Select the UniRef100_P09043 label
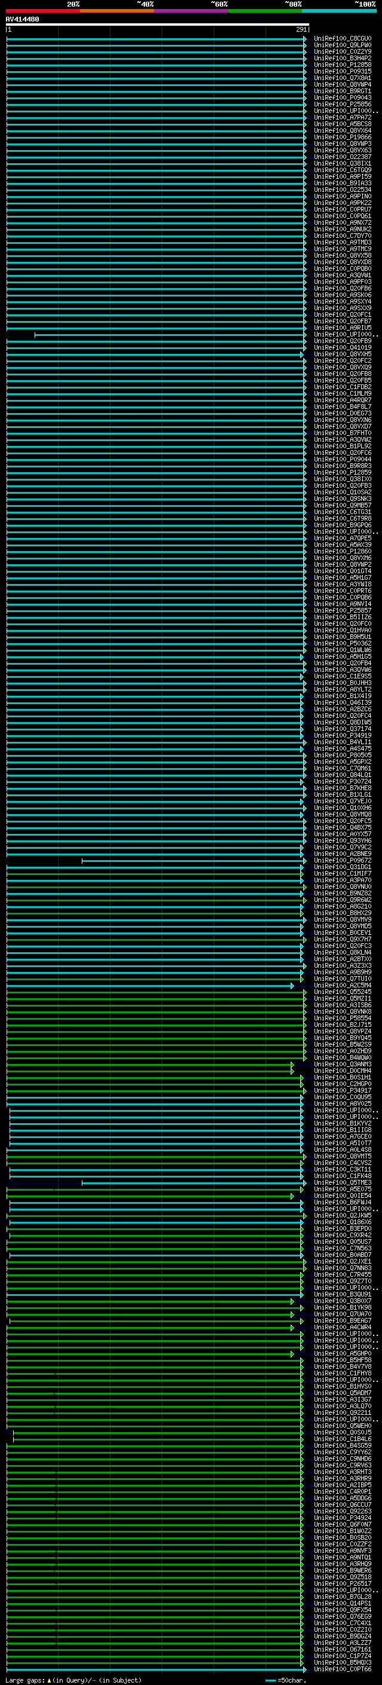This screenshot has width=382, height=1685. point(343,97)
